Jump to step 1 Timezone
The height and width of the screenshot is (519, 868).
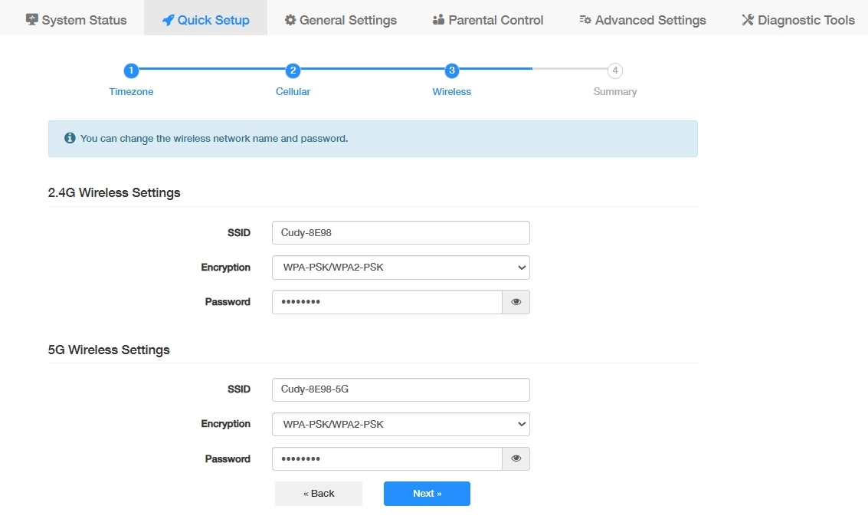click(131, 71)
